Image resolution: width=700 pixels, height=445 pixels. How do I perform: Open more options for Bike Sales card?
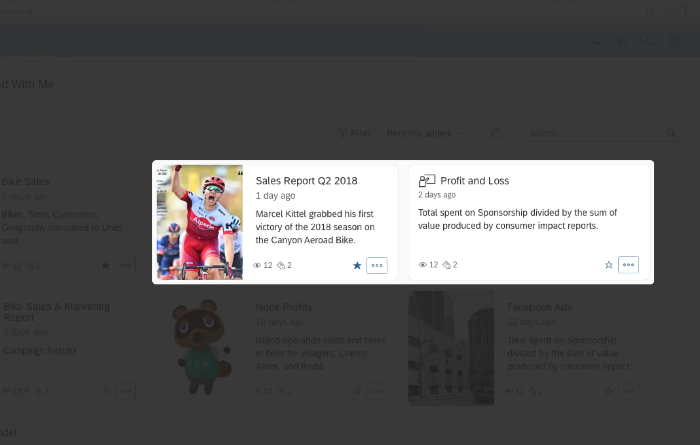tap(125, 265)
